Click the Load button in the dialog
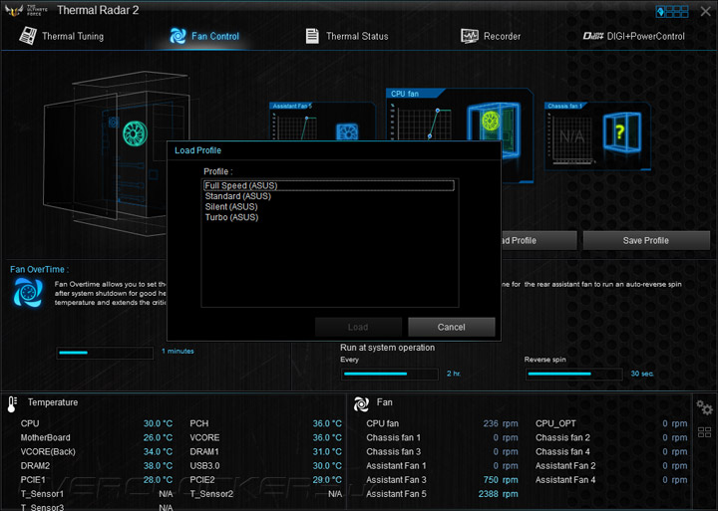The image size is (718, 511). point(358,327)
